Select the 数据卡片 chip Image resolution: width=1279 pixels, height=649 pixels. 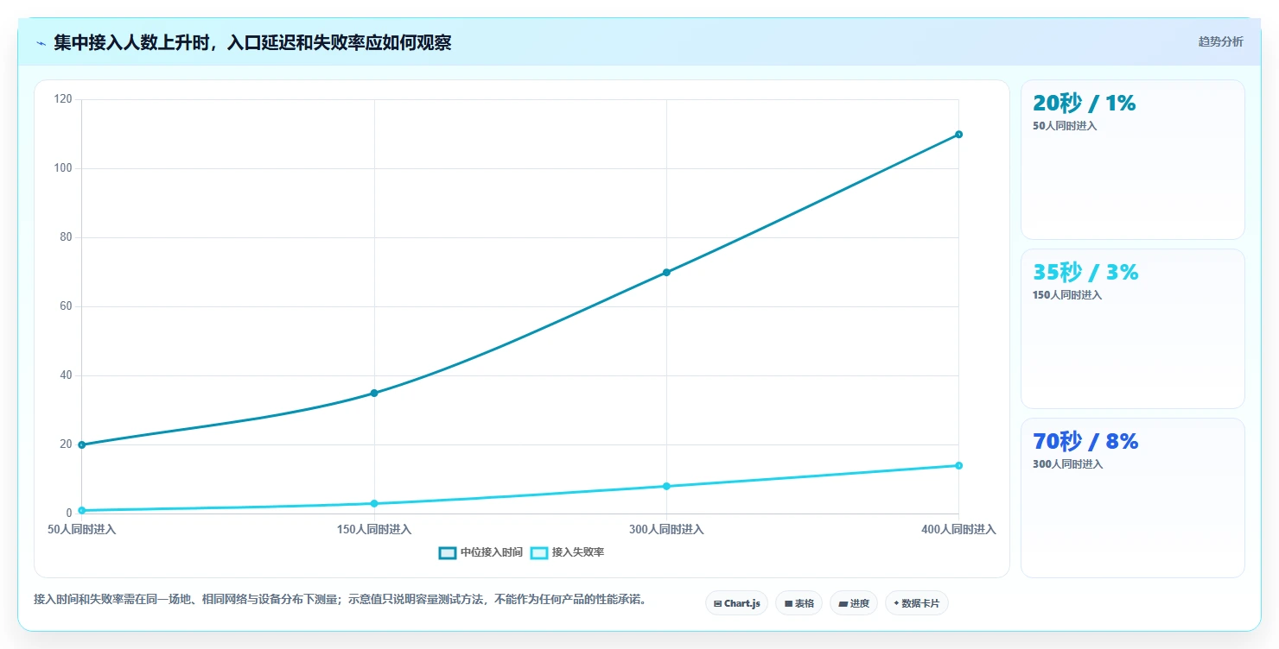(x=916, y=603)
